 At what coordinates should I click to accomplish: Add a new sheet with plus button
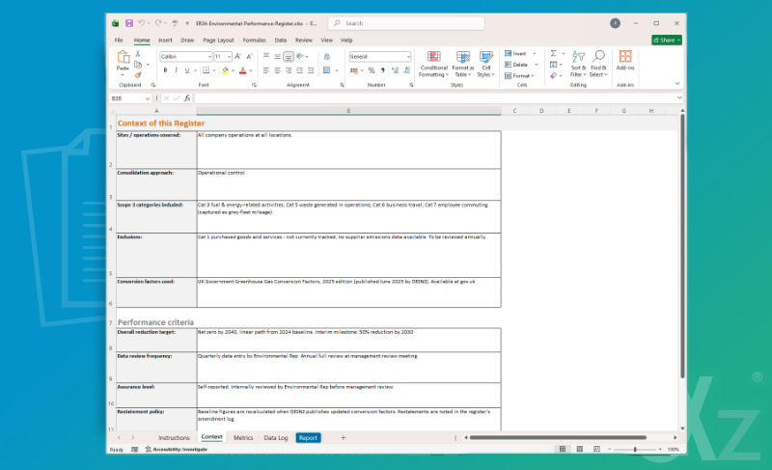point(344,437)
